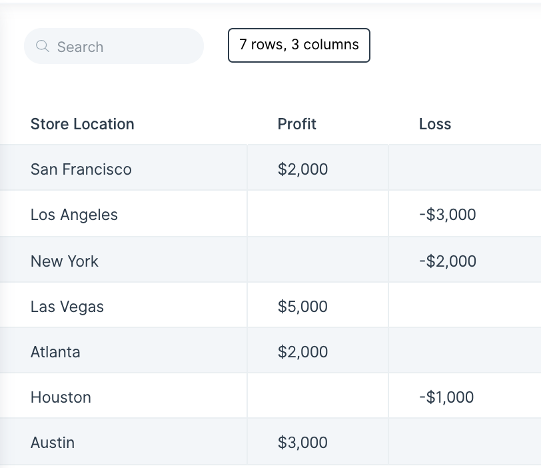Select the Store Location column header
541x468 pixels.
[x=82, y=124]
